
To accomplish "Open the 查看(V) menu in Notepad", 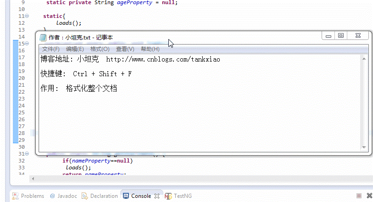I will (x=125, y=49).
